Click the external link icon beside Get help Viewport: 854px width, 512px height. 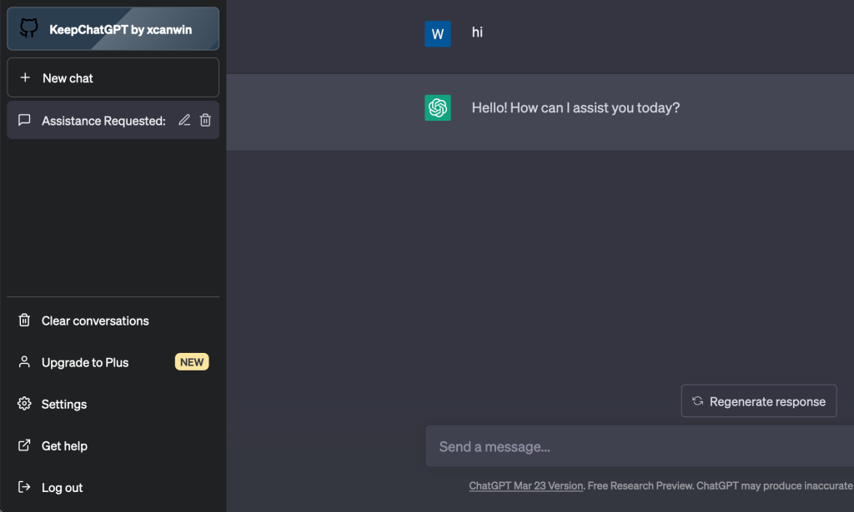point(25,445)
